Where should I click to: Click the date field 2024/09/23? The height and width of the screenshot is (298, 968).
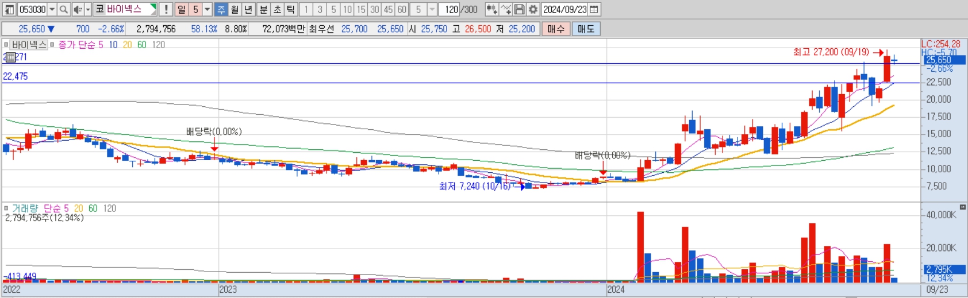click(x=565, y=9)
